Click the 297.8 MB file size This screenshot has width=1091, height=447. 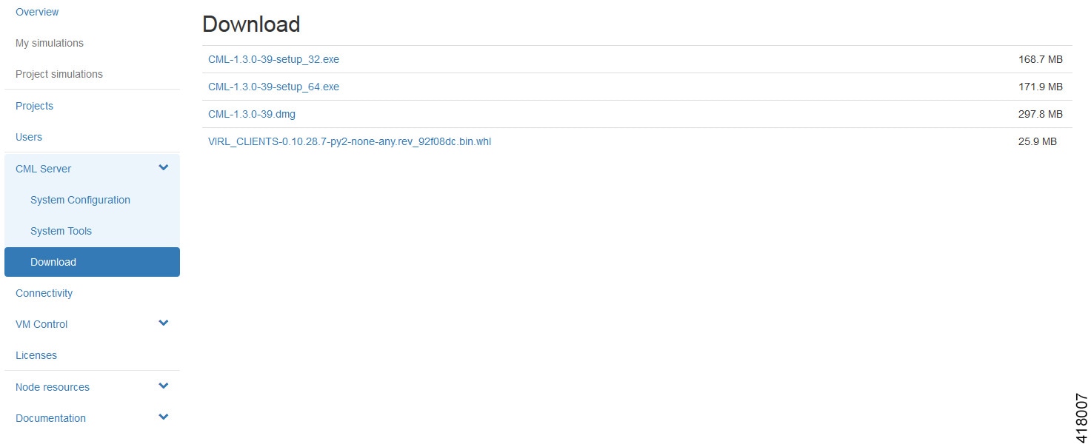1041,114
